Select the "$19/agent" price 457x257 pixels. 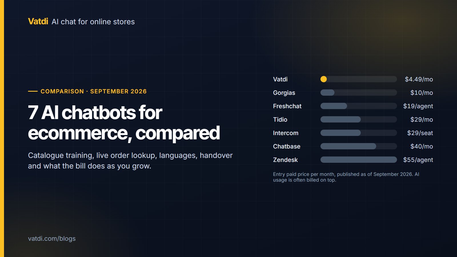pyautogui.click(x=418, y=106)
